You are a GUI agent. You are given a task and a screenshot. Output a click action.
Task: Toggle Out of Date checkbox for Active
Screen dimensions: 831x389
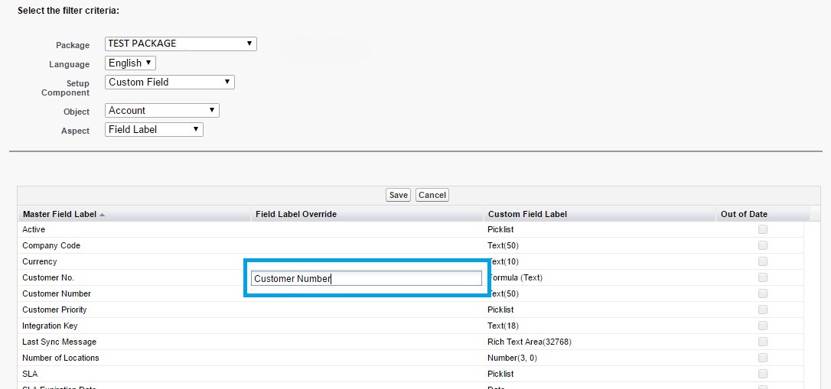point(762,229)
